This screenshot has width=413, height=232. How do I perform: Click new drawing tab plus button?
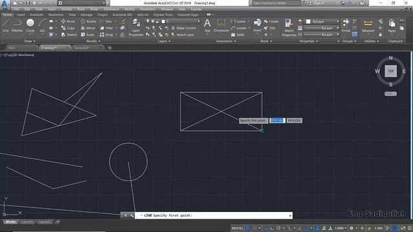pyautogui.click(x=110, y=48)
